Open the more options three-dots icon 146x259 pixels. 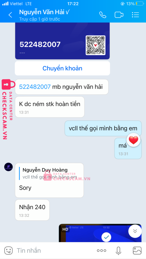(x=101, y=251)
